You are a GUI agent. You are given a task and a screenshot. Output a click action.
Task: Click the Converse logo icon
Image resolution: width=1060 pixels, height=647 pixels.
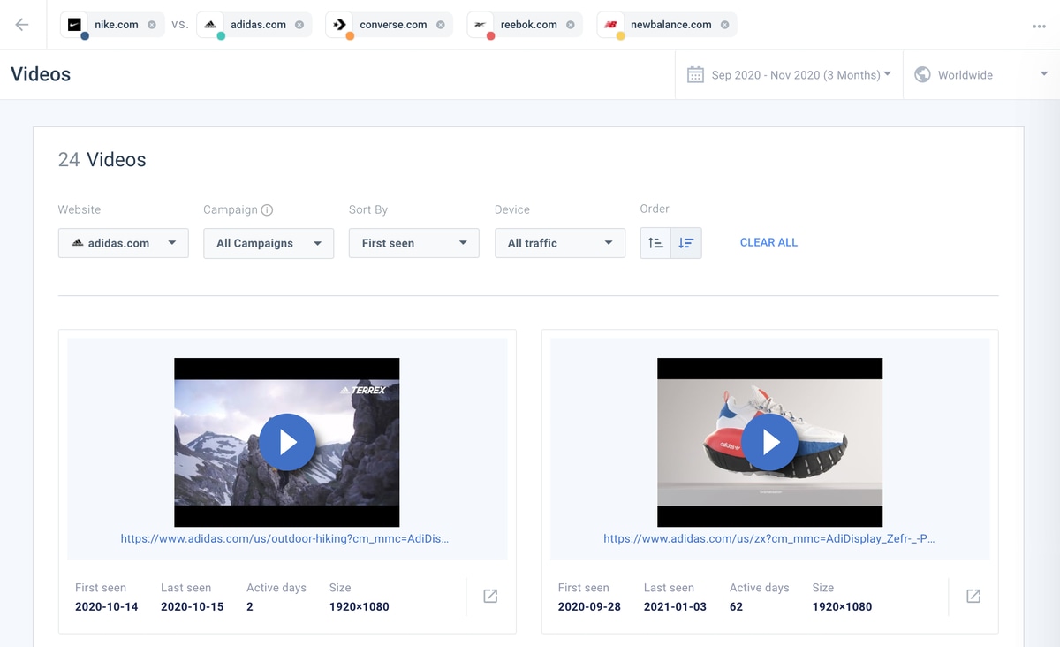point(340,25)
